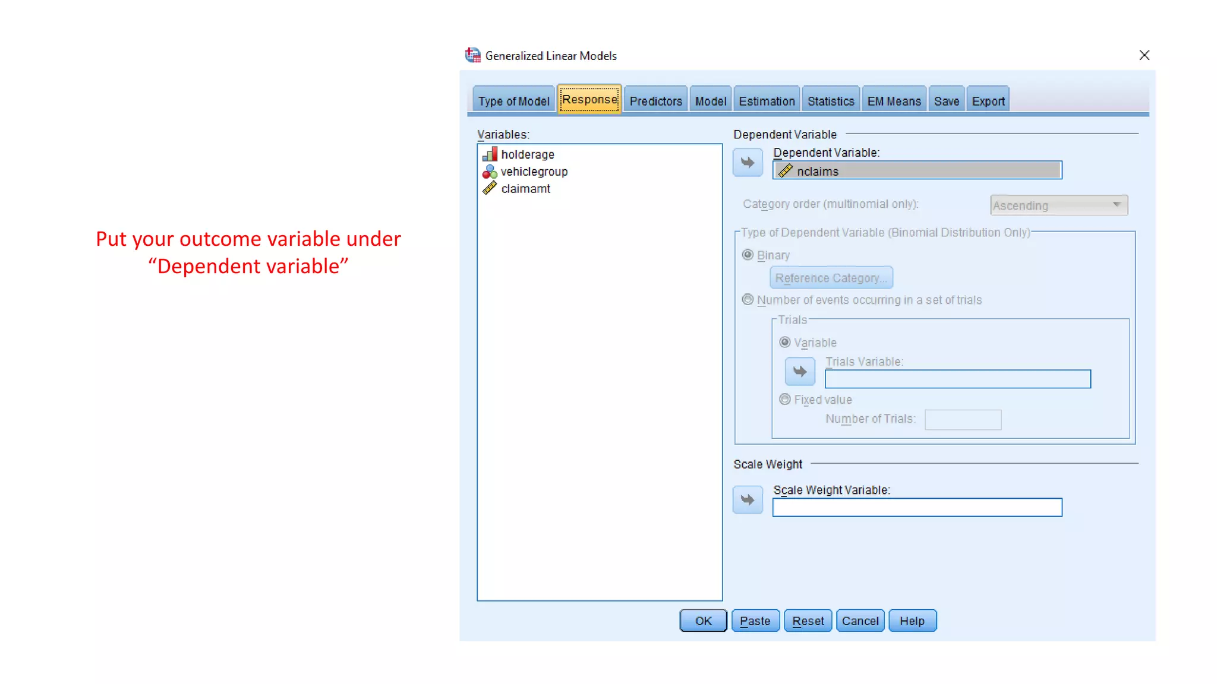Go to the EM Means tab
1217x684 pixels.
click(x=894, y=101)
